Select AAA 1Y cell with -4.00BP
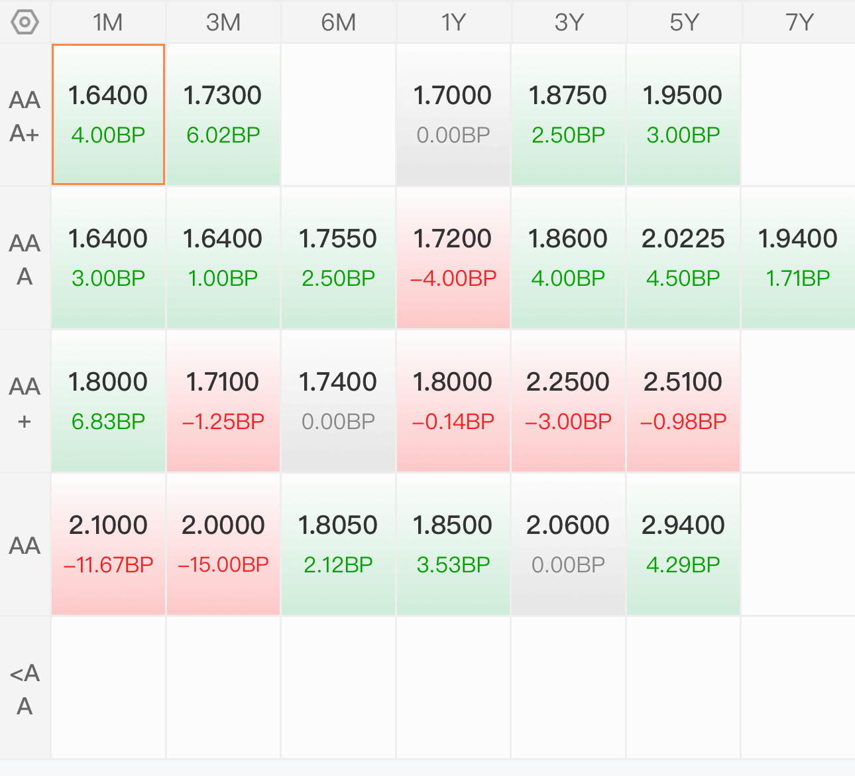The width and height of the screenshot is (855, 776). click(x=453, y=258)
